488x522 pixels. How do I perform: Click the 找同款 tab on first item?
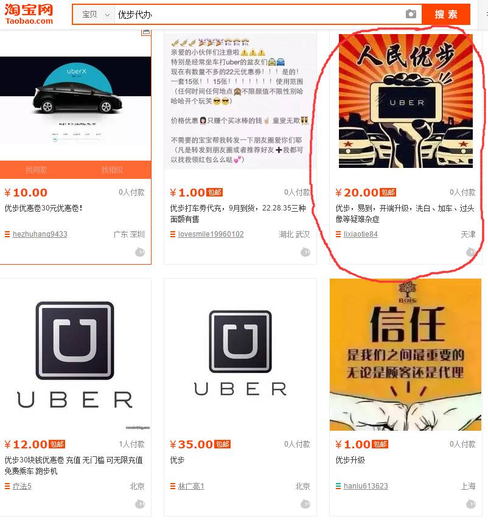coord(37,170)
